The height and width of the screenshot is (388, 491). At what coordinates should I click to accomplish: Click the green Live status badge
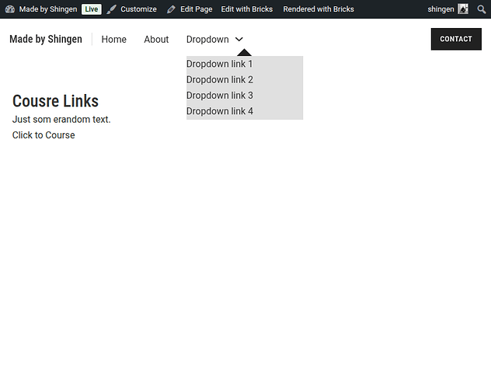[92, 9]
